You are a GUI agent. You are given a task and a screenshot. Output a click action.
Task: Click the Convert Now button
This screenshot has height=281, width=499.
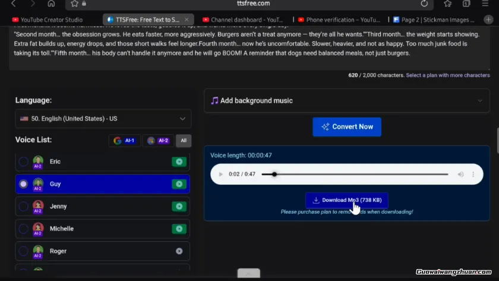[347, 127]
